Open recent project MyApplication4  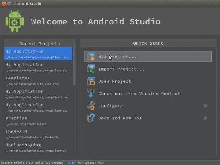tap(38, 94)
